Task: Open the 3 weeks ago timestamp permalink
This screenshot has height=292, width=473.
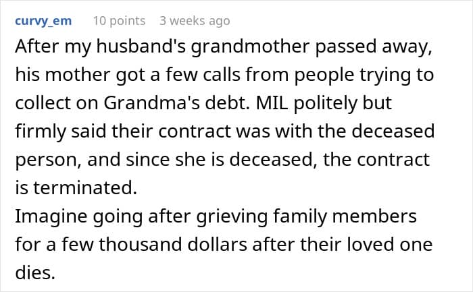Action: coord(195,21)
